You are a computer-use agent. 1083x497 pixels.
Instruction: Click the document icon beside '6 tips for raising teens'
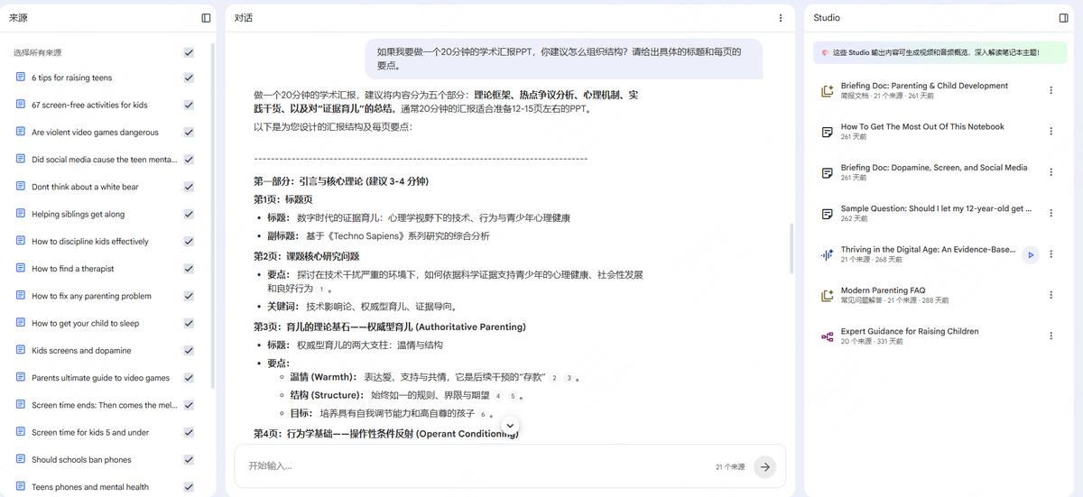(21, 78)
